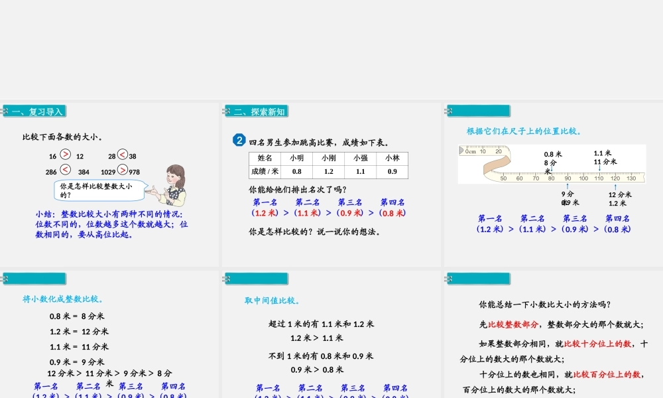Click the circled less-than sign between 286 and 384
Viewport: 663px width, 398px height.
click(66, 170)
